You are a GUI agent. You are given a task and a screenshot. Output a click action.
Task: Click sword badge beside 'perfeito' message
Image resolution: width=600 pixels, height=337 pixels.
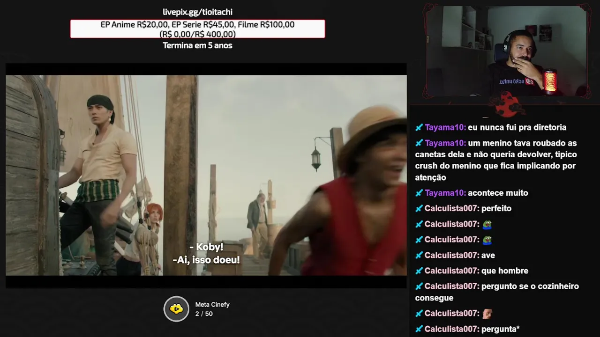(x=419, y=208)
